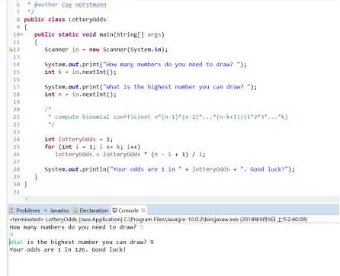Close the Console view with its X icon
The image size is (340, 276).
coord(143,210)
